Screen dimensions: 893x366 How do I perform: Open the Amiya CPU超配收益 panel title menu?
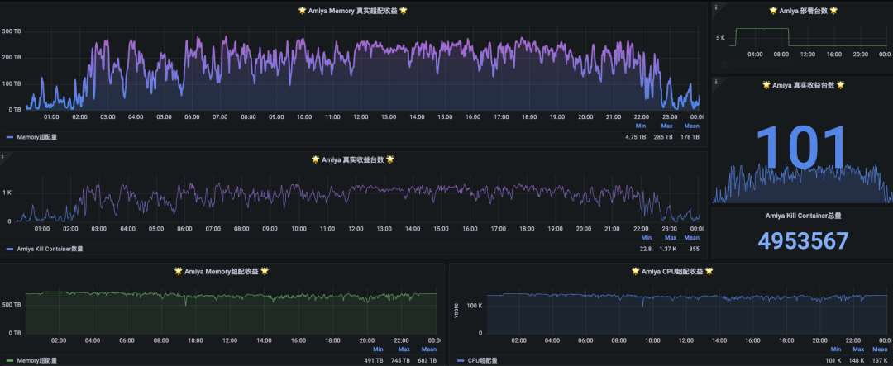(x=672, y=271)
